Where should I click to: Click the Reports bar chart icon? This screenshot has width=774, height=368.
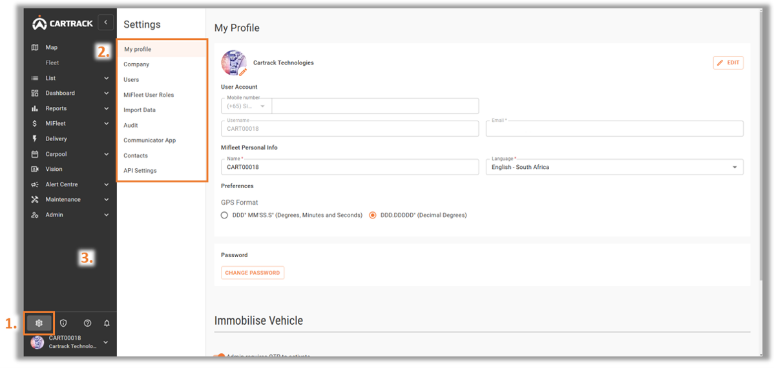tap(34, 108)
